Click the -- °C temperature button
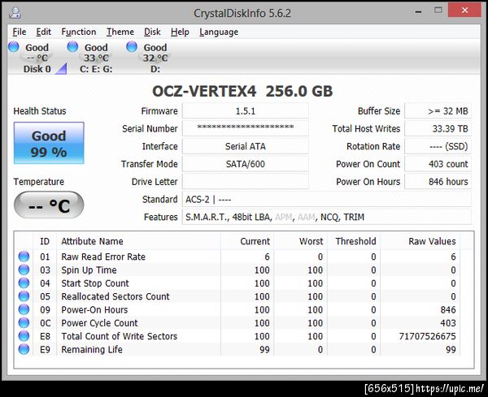 (49, 205)
